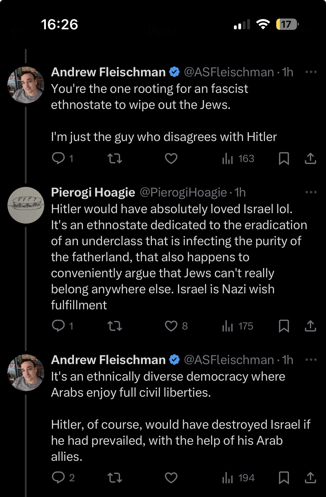Open more options on Pierogi Hoagie's tweet
The height and width of the screenshot is (497, 326).
click(x=311, y=192)
